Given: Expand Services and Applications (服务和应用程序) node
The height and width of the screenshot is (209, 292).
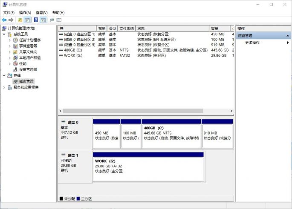Looking at the screenshot, I should pos(4,87).
